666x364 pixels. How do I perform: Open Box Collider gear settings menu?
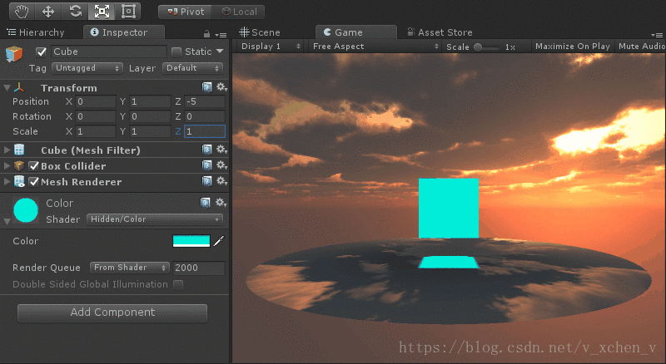tap(221, 165)
